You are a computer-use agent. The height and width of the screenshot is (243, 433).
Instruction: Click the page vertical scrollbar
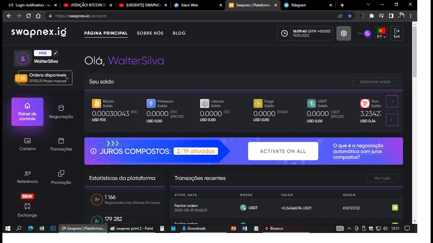click(415, 53)
